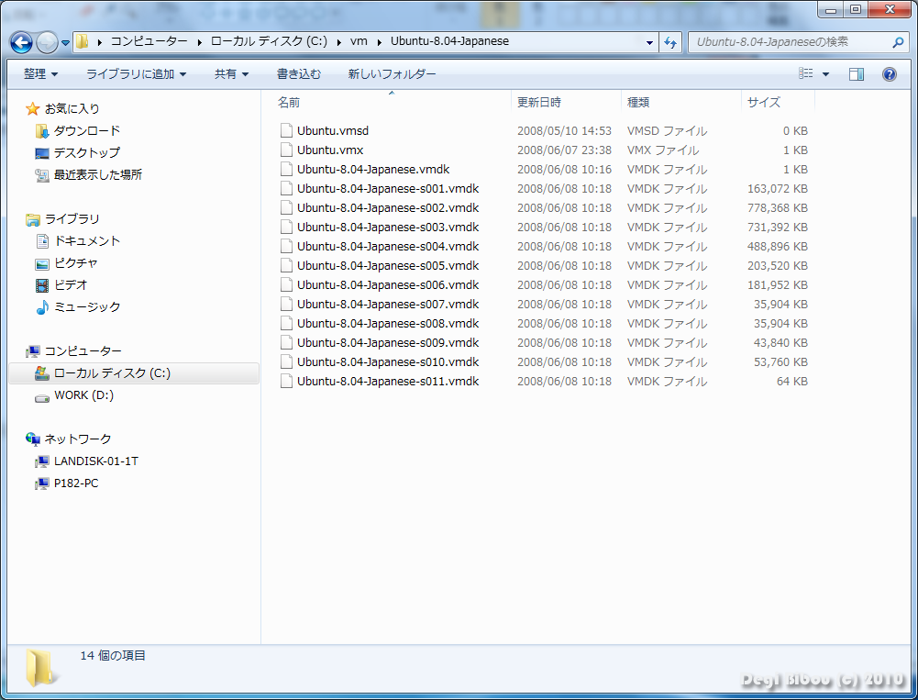This screenshot has height=700, width=918.
Task: Create a folder with 新しいフォルダー
Action: (x=392, y=73)
